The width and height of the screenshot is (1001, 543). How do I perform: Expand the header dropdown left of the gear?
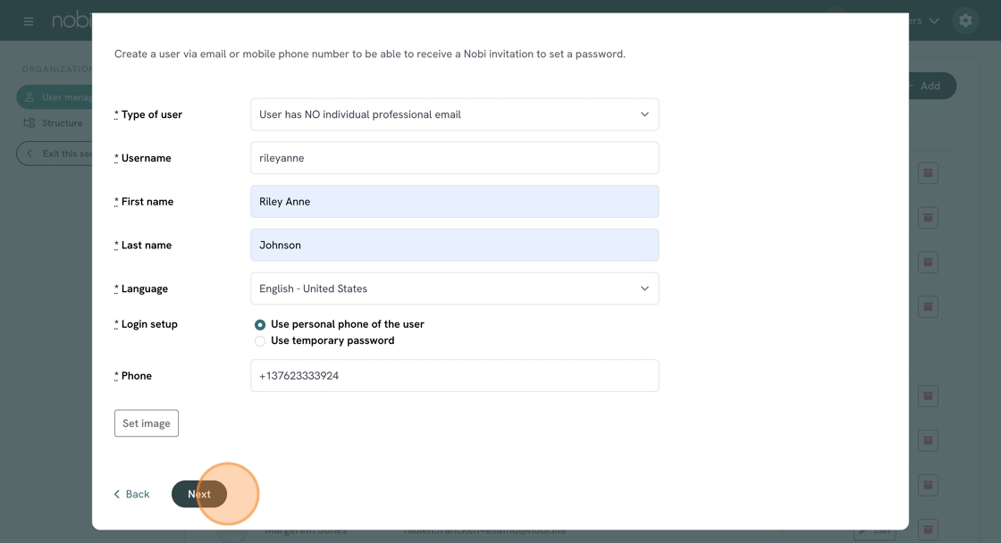[933, 21]
